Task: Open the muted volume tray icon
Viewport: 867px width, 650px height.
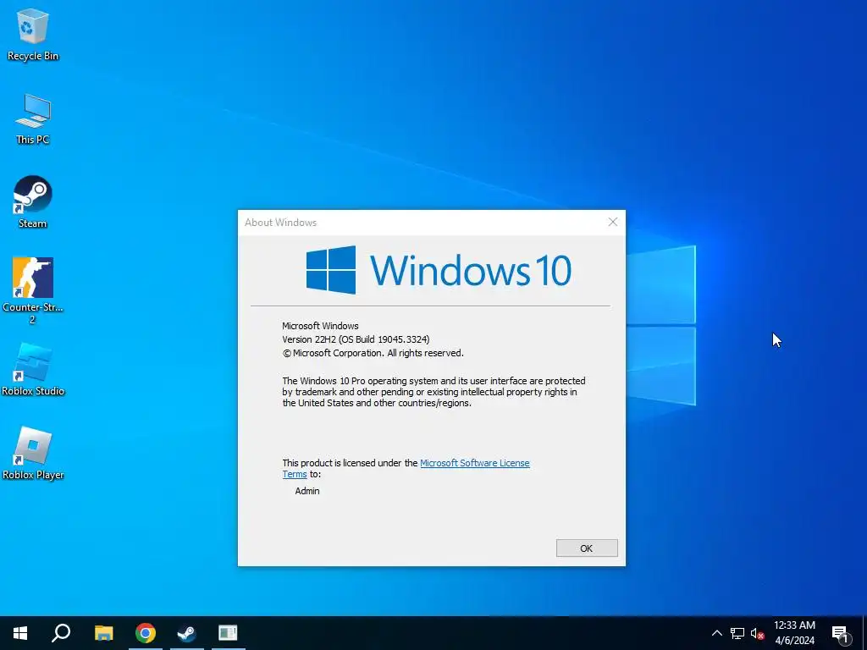Action: (x=757, y=633)
